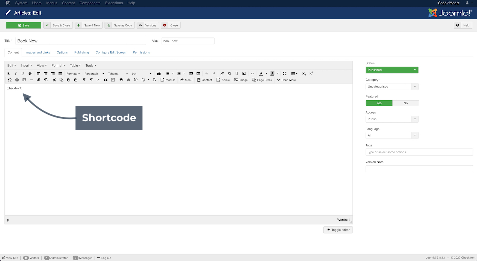
Task: Open the Versions dialog
Action: point(148,25)
